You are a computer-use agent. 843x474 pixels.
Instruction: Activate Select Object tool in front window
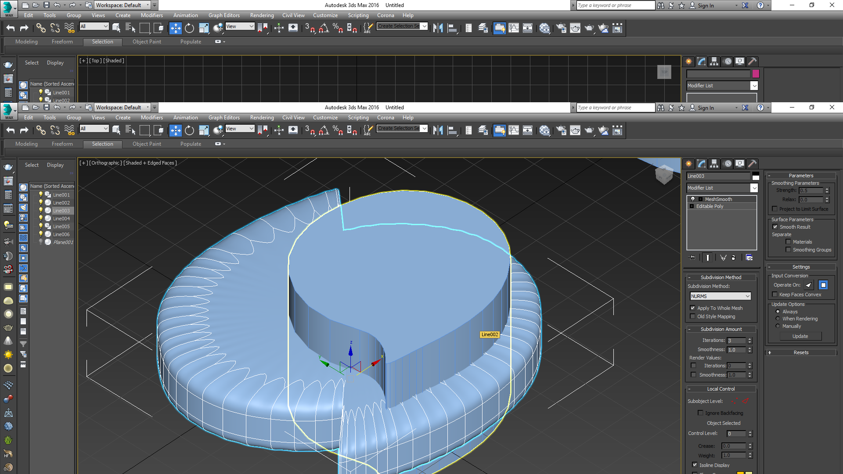pyautogui.click(x=116, y=130)
